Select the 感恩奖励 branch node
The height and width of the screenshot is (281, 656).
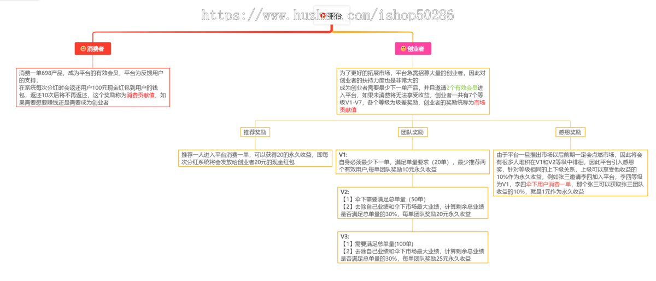pos(571,132)
